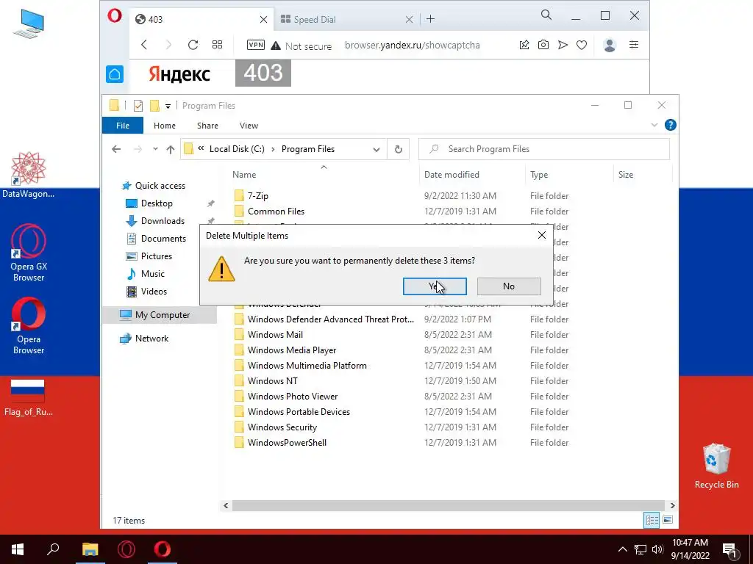Open Explorer help icon
The height and width of the screenshot is (564, 753).
click(x=671, y=125)
